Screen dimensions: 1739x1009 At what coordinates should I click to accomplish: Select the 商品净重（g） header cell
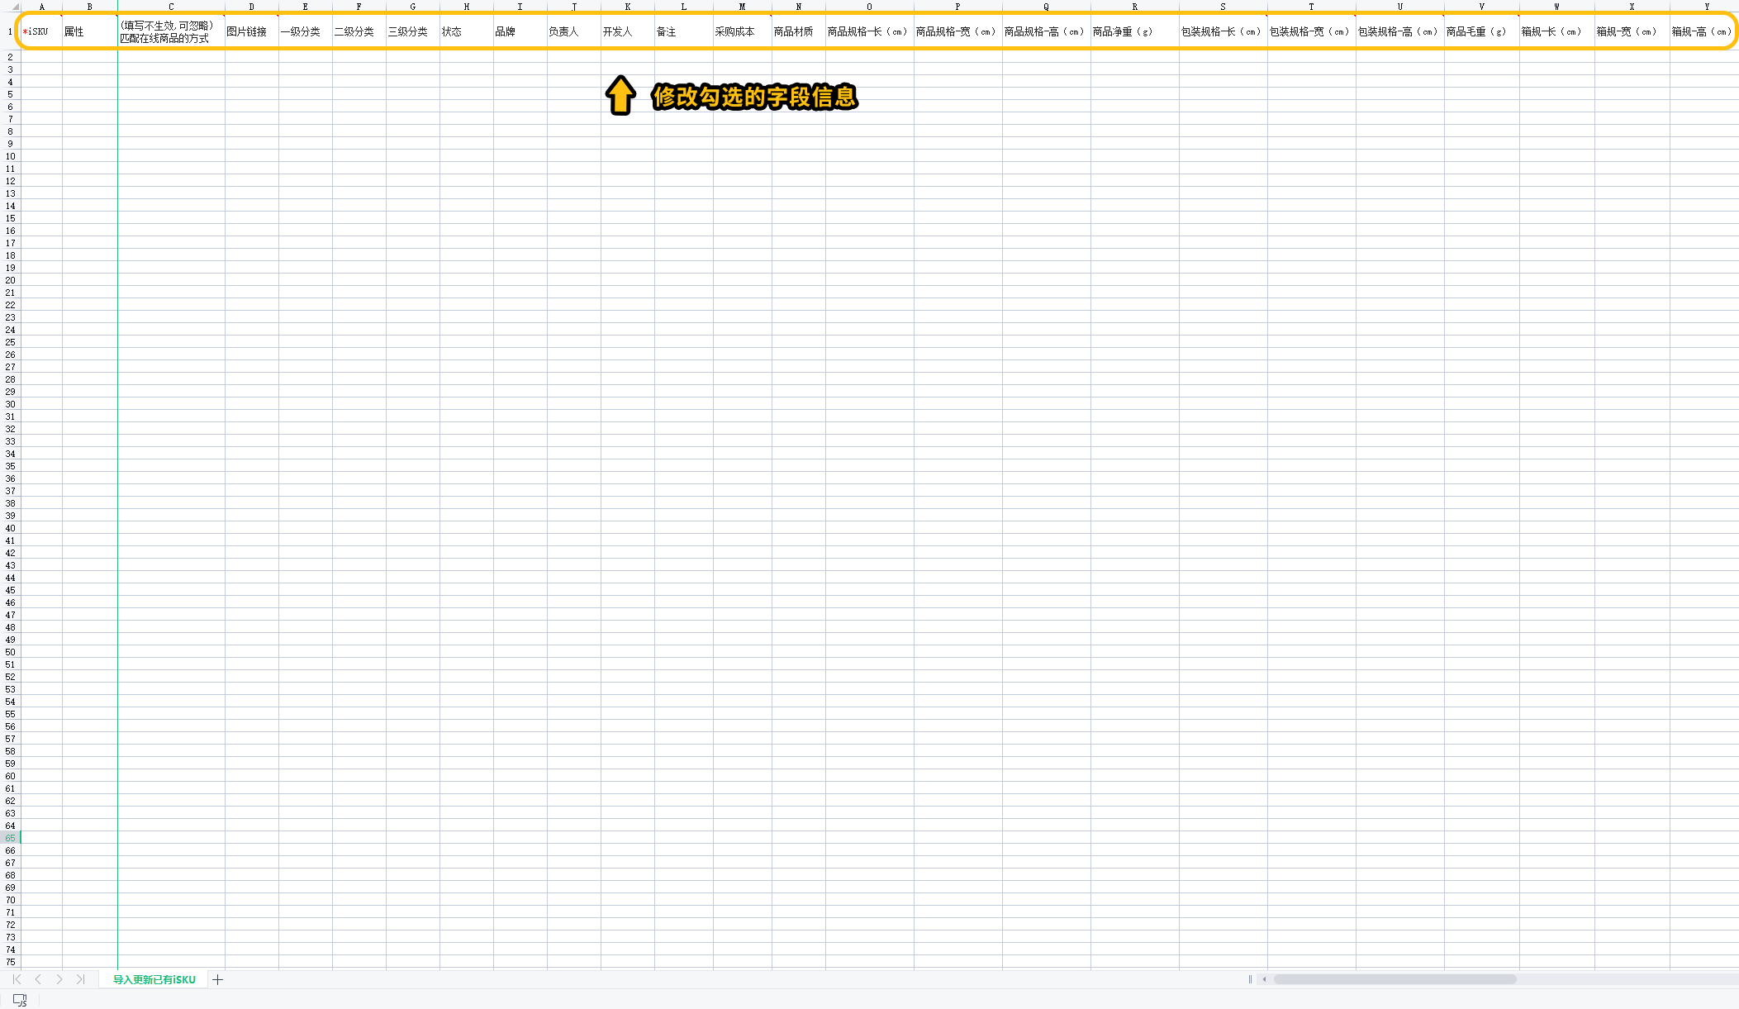[x=1135, y=31]
